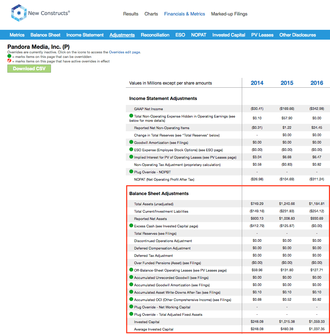This screenshot has height=334, width=330.
Task: Click the Reported Net Assets label
Action: tap(150, 219)
